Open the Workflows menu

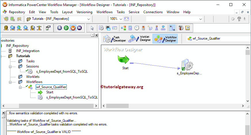(x=104, y=12)
